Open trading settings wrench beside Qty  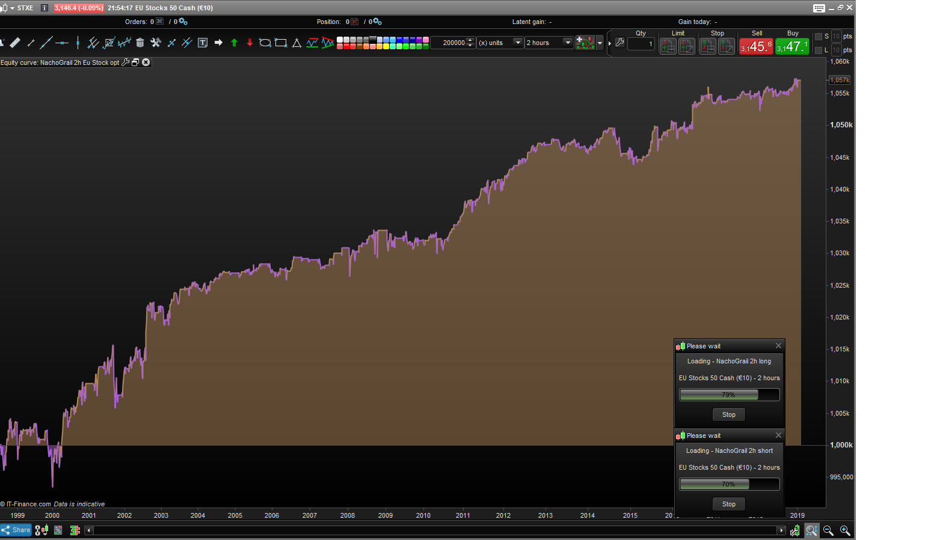click(619, 43)
